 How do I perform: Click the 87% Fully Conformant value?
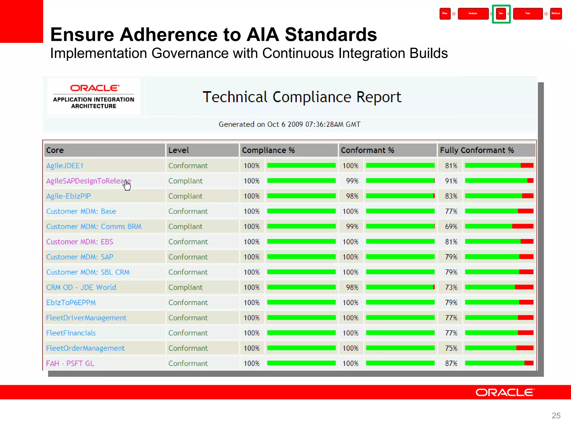[451, 363]
